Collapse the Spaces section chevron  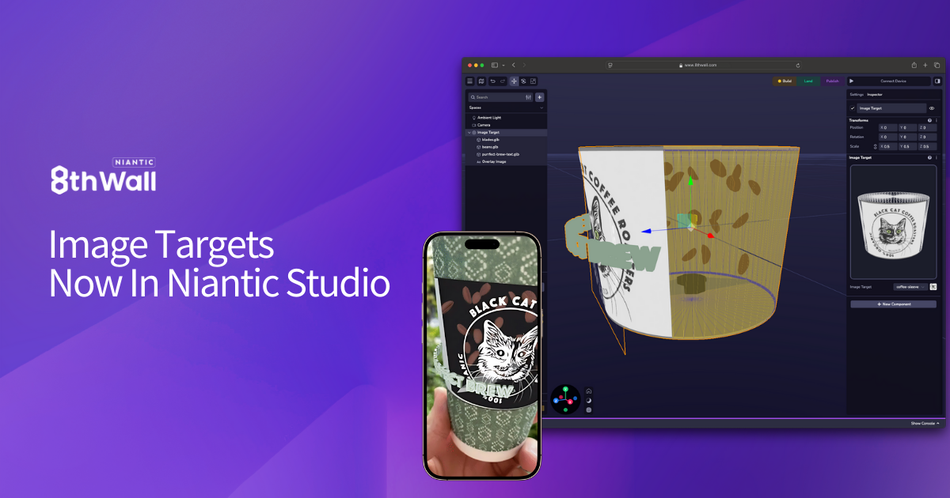(541, 108)
